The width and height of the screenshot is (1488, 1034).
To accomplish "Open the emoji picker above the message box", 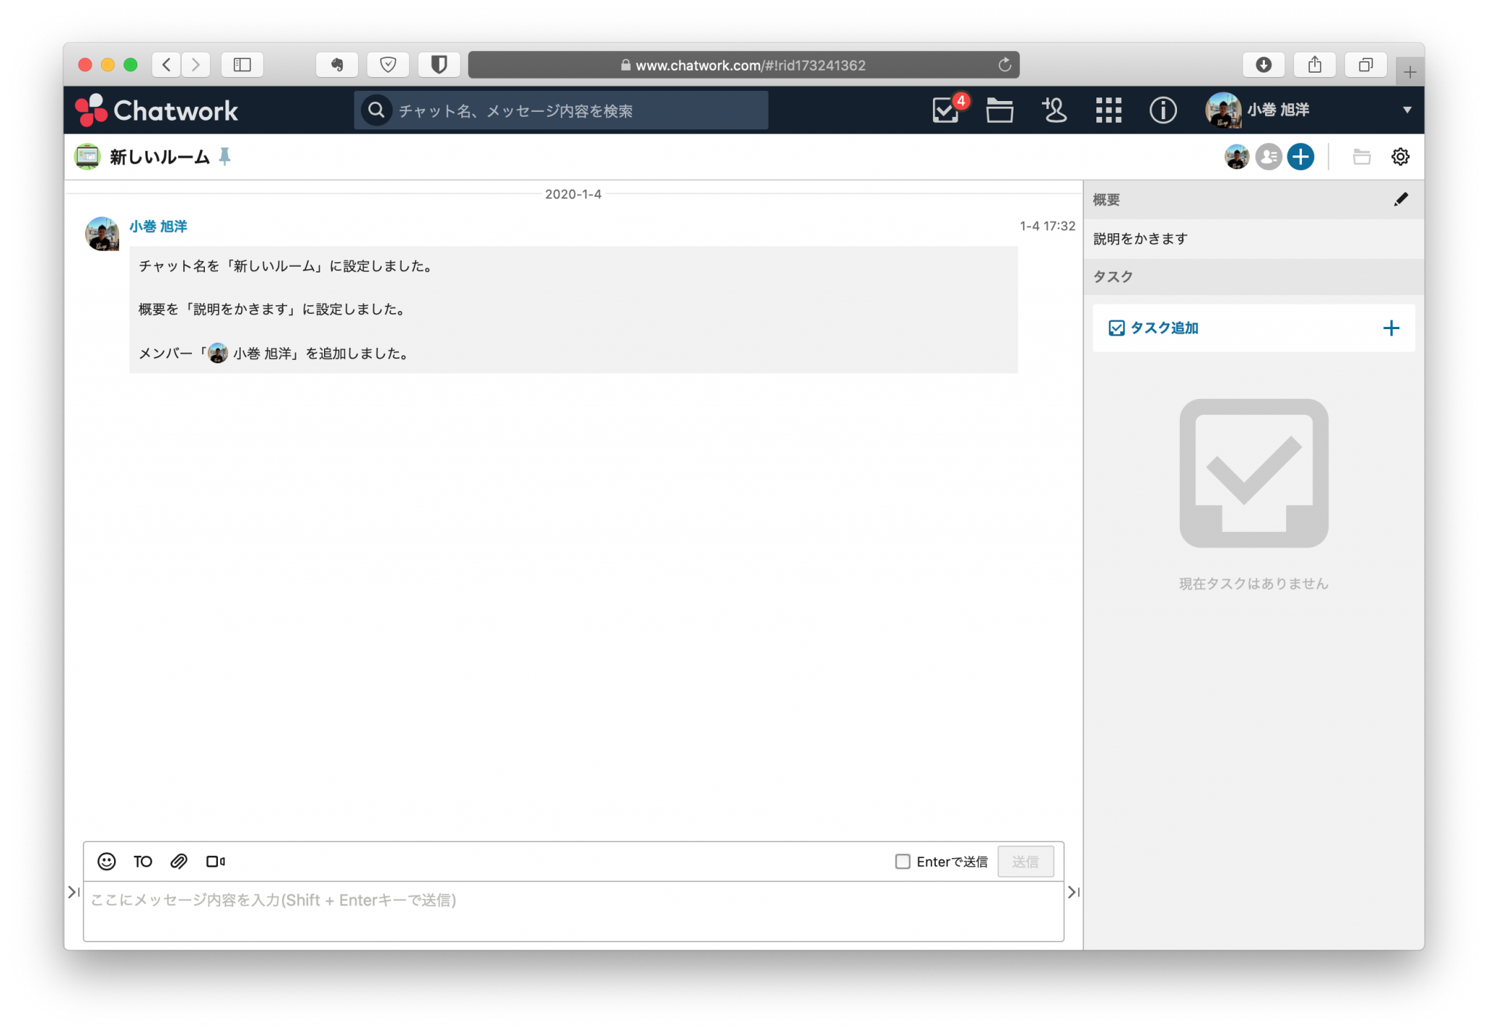I will pyautogui.click(x=107, y=861).
